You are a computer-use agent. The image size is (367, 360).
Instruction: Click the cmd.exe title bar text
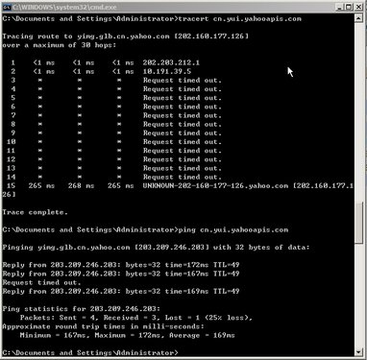(65, 7)
